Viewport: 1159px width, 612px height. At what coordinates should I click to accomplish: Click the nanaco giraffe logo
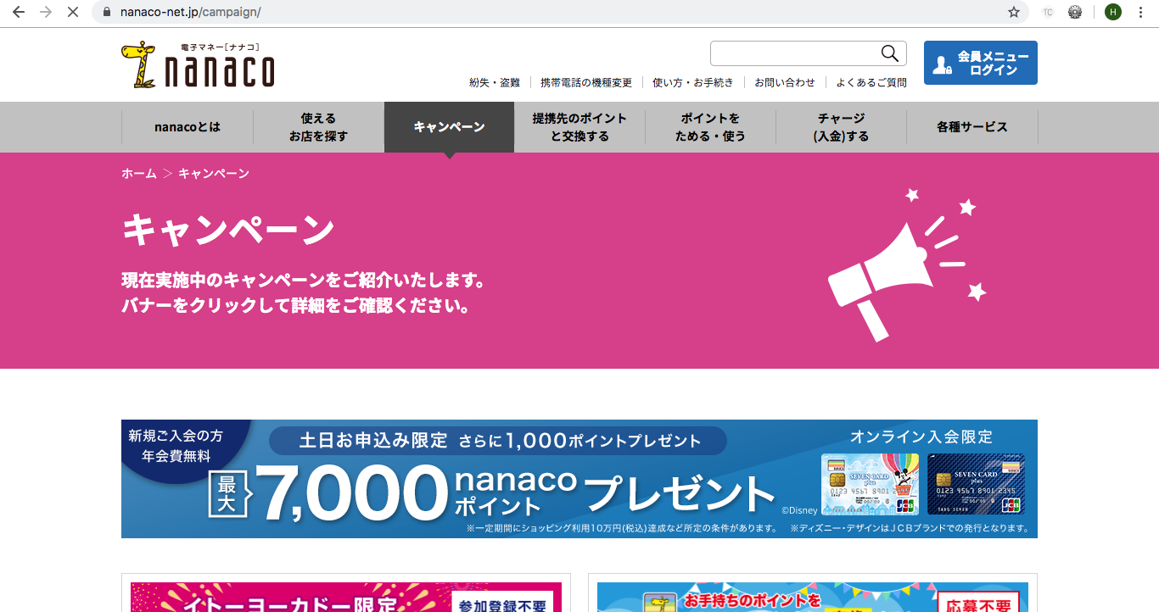[x=198, y=64]
